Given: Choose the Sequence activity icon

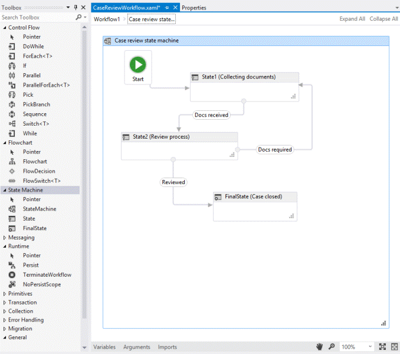Looking at the screenshot, I should click(12, 114).
